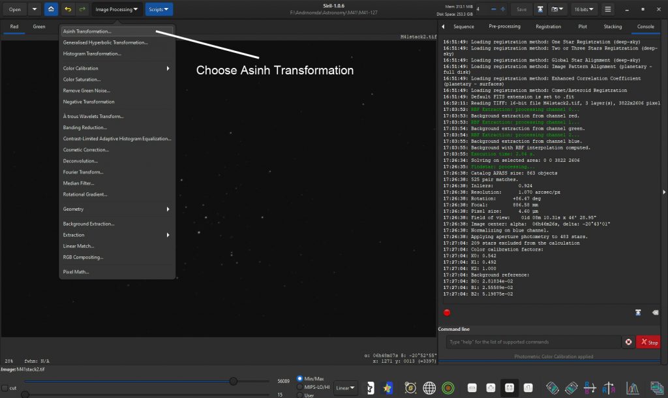Expand the Geometry submenu
This screenshot has height=398, width=668.
point(116,209)
